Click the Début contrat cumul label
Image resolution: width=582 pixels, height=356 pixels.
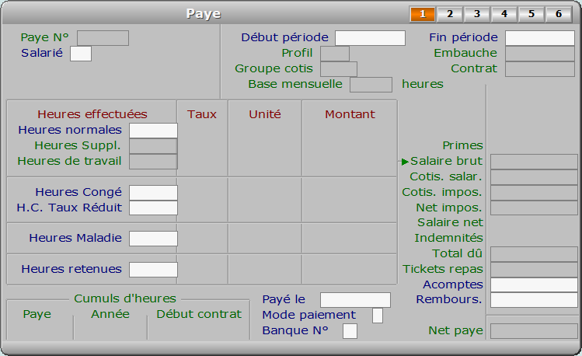[x=199, y=314]
